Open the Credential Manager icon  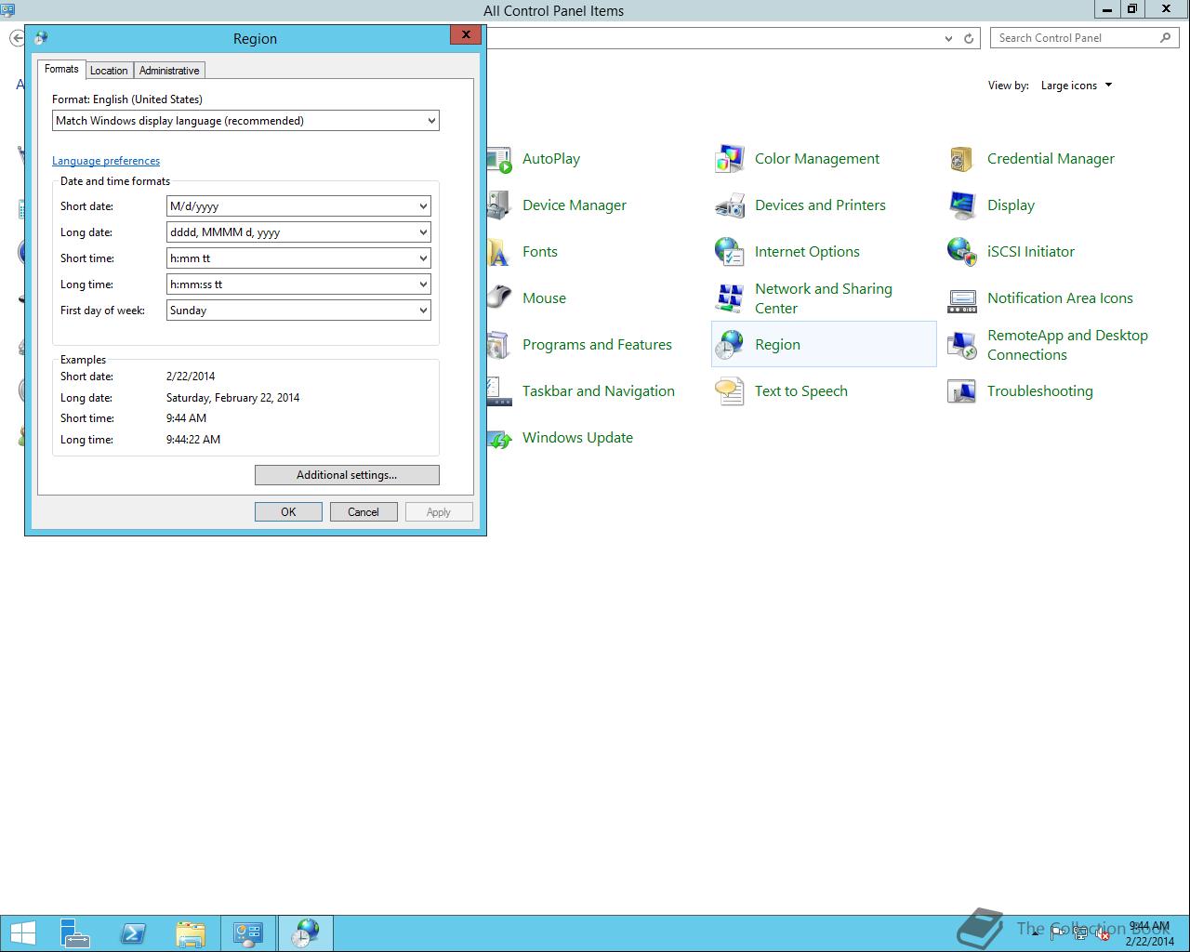[x=961, y=159]
